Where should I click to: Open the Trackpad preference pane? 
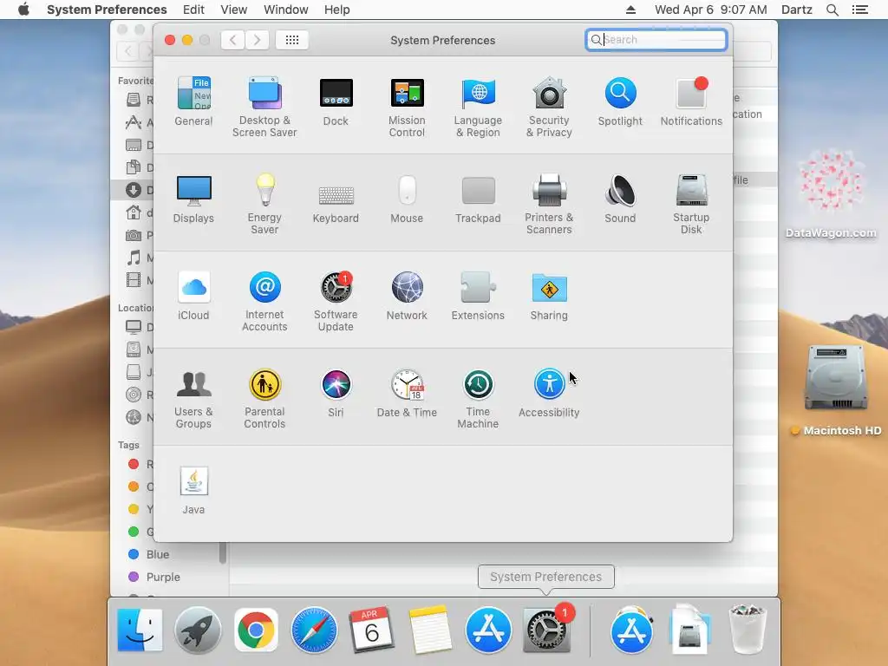[x=478, y=199]
